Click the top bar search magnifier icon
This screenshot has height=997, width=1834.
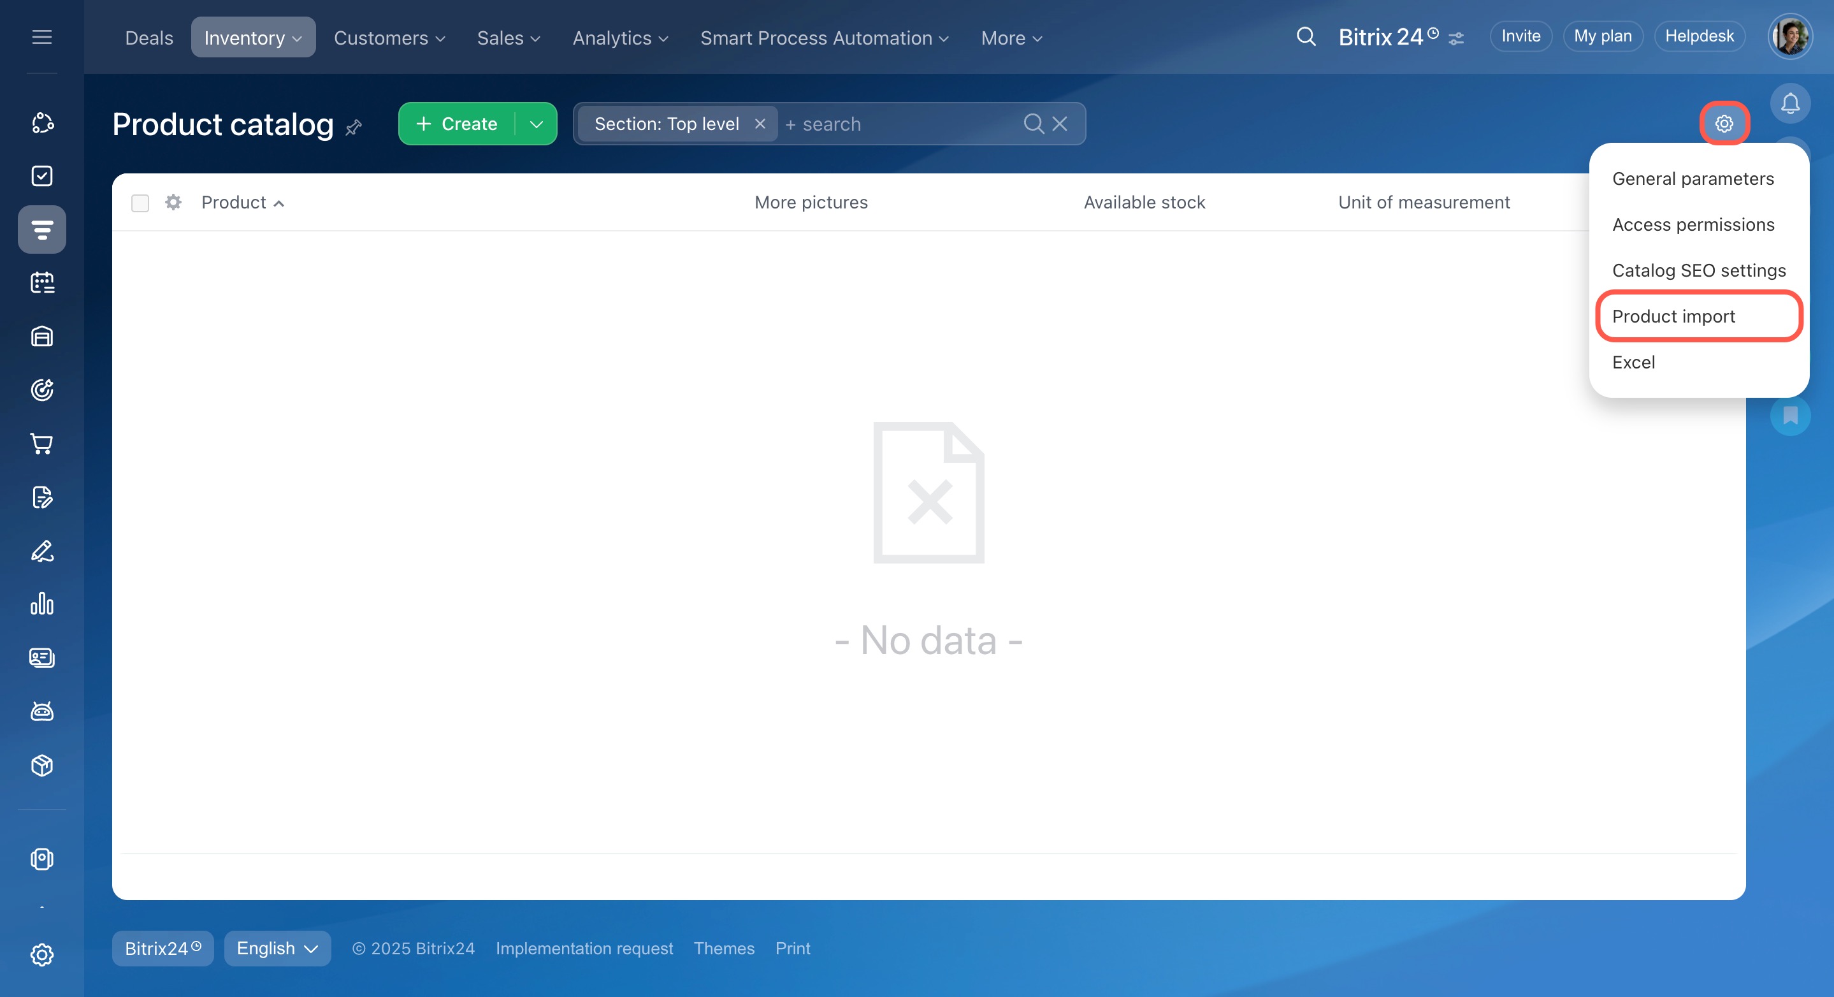(1305, 37)
